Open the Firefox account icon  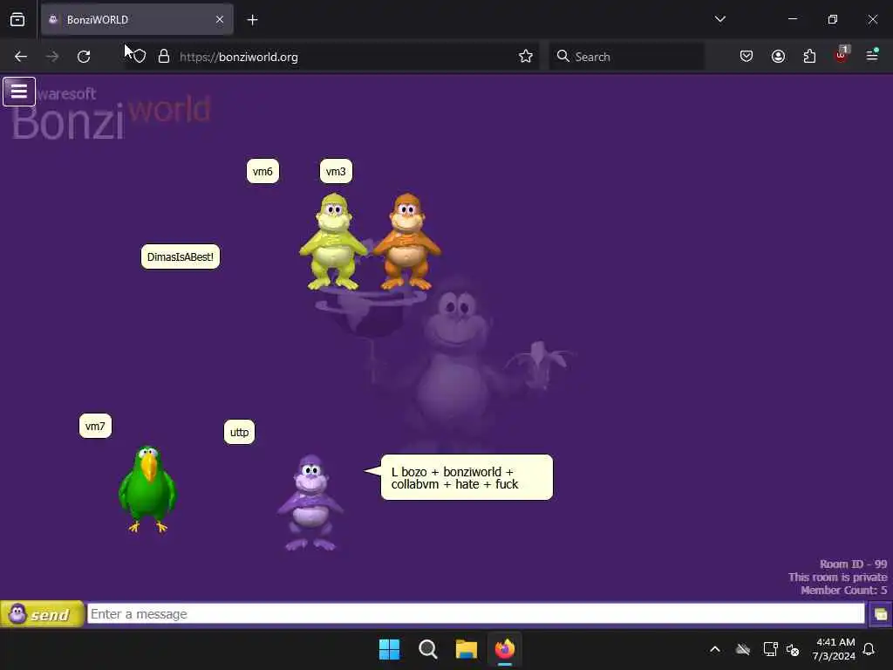[x=778, y=57]
